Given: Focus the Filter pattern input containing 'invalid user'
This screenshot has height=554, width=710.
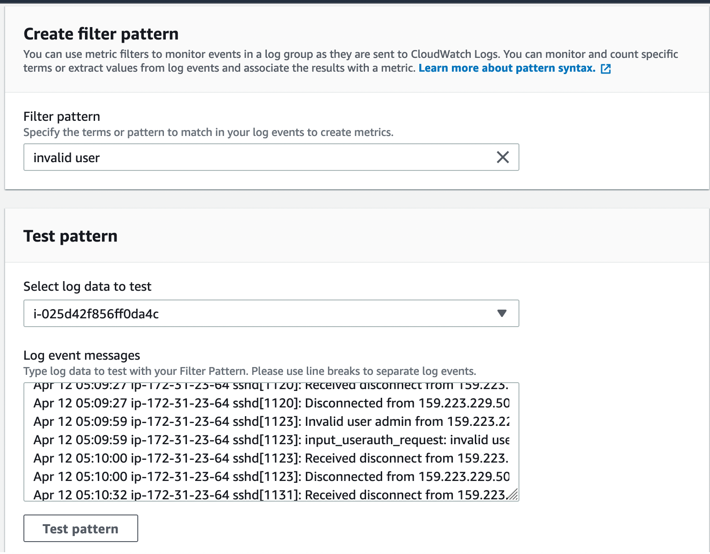Looking at the screenshot, I should (257, 158).
